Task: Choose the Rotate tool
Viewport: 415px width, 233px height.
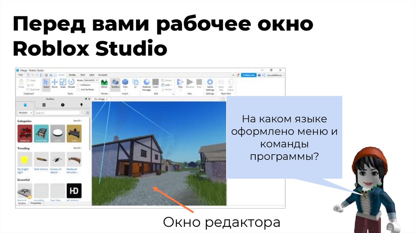Action: (x=71, y=84)
